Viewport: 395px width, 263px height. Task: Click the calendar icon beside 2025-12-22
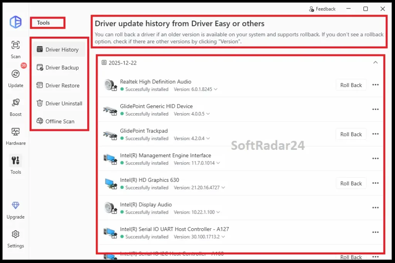click(x=104, y=63)
